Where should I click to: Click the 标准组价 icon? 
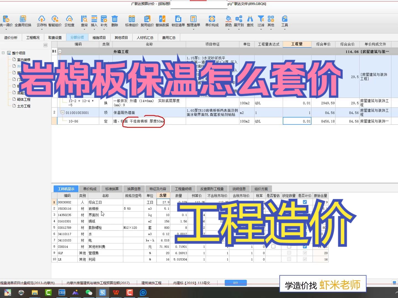132,19
